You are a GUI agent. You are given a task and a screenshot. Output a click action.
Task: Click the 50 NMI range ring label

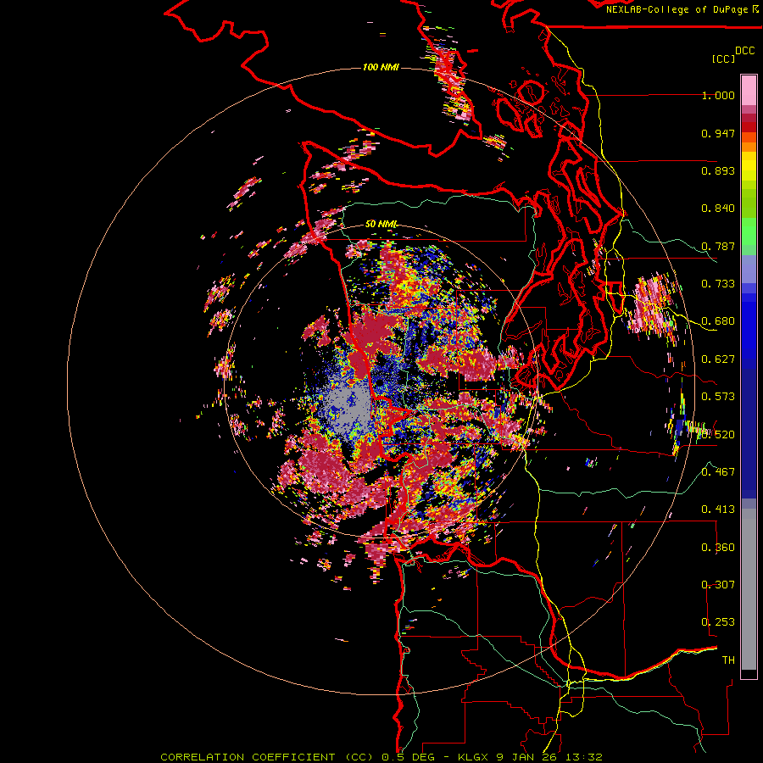click(x=381, y=224)
